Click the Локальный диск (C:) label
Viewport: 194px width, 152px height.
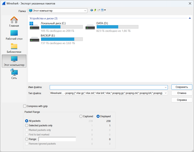[53, 23]
